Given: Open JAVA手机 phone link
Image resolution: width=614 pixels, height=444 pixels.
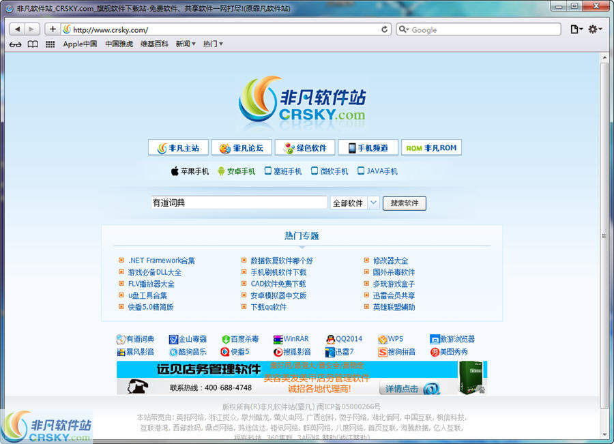Looking at the screenshot, I should 377,171.
